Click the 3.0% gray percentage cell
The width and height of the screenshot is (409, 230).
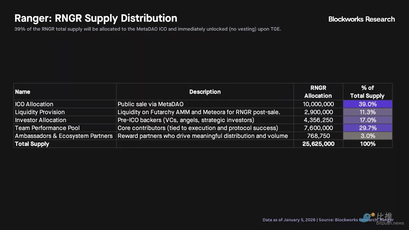coord(368,136)
